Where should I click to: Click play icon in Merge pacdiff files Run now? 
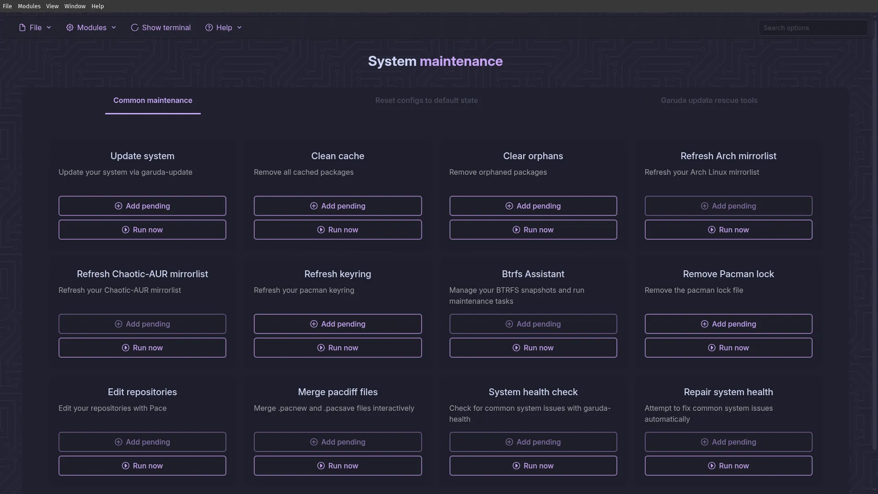point(321,466)
